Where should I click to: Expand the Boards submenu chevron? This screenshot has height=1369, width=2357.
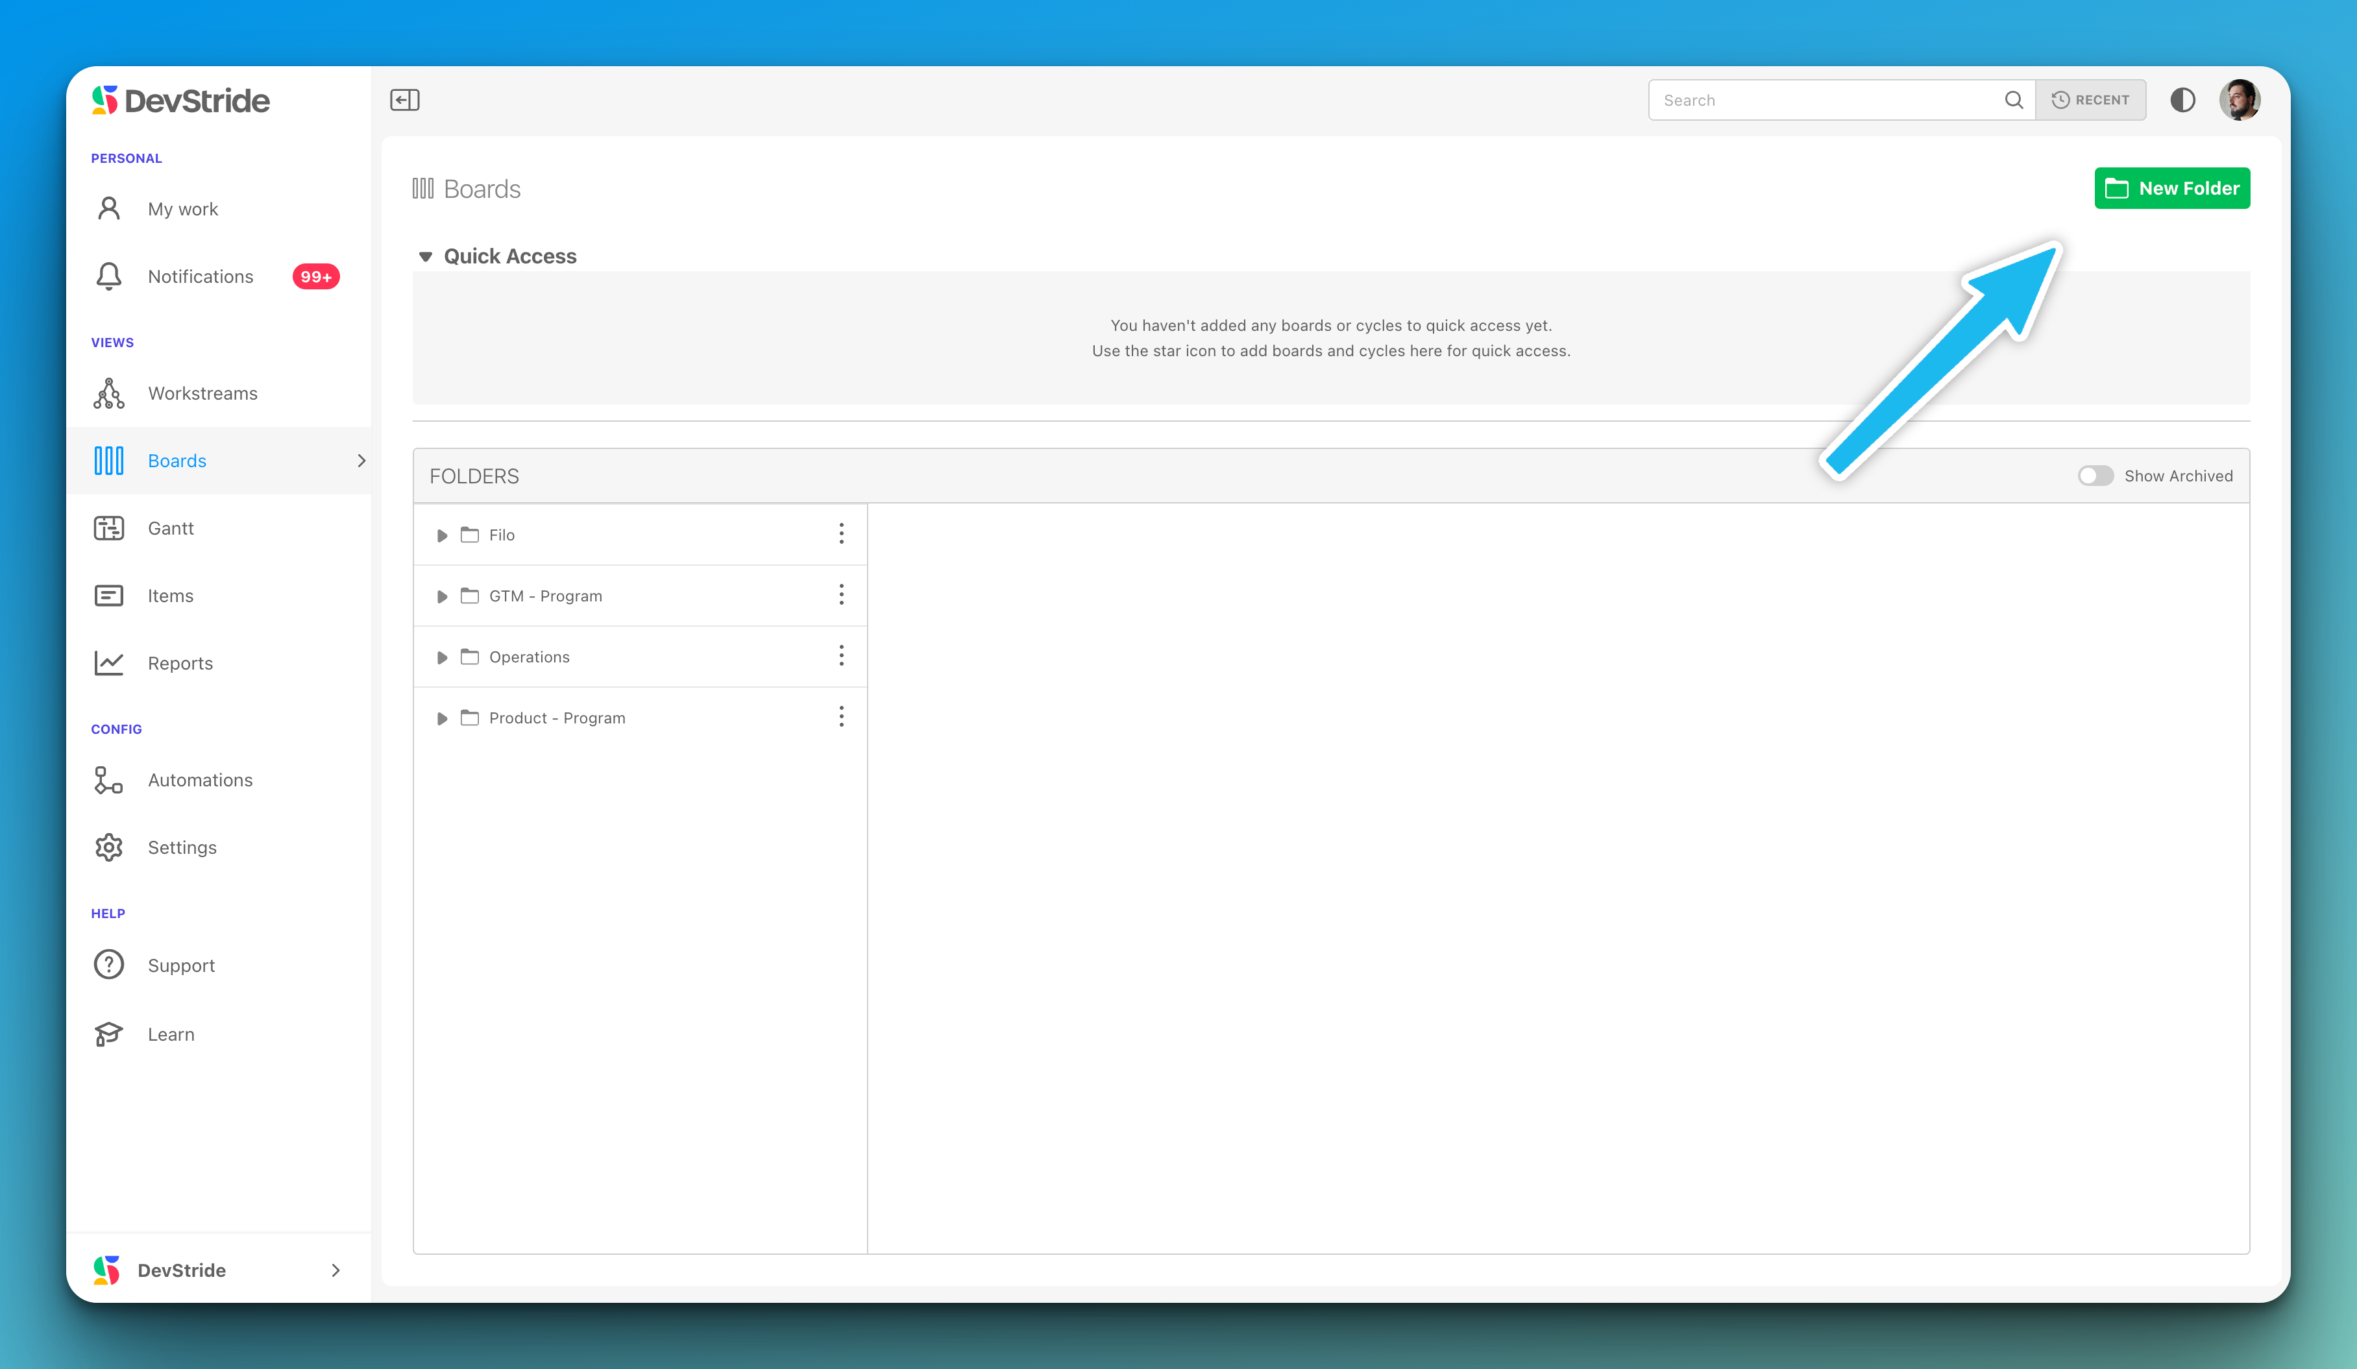tap(361, 461)
